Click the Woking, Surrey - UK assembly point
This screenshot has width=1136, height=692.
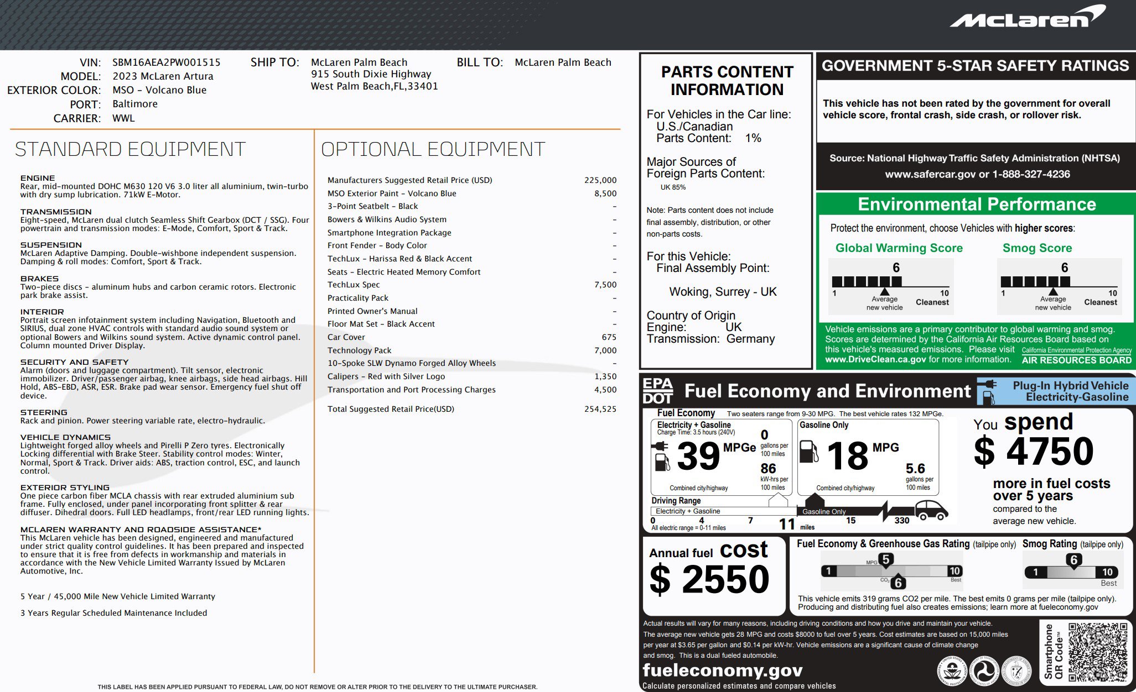[723, 292]
